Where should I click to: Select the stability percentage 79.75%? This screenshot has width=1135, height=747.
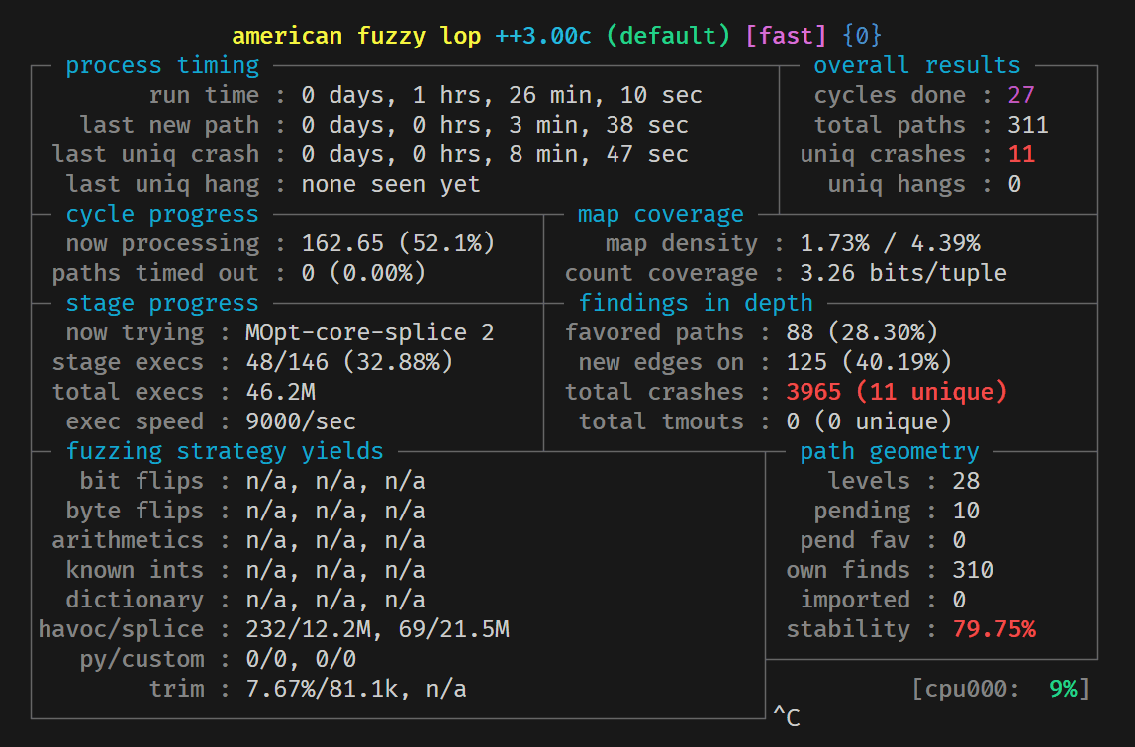tap(993, 629)
